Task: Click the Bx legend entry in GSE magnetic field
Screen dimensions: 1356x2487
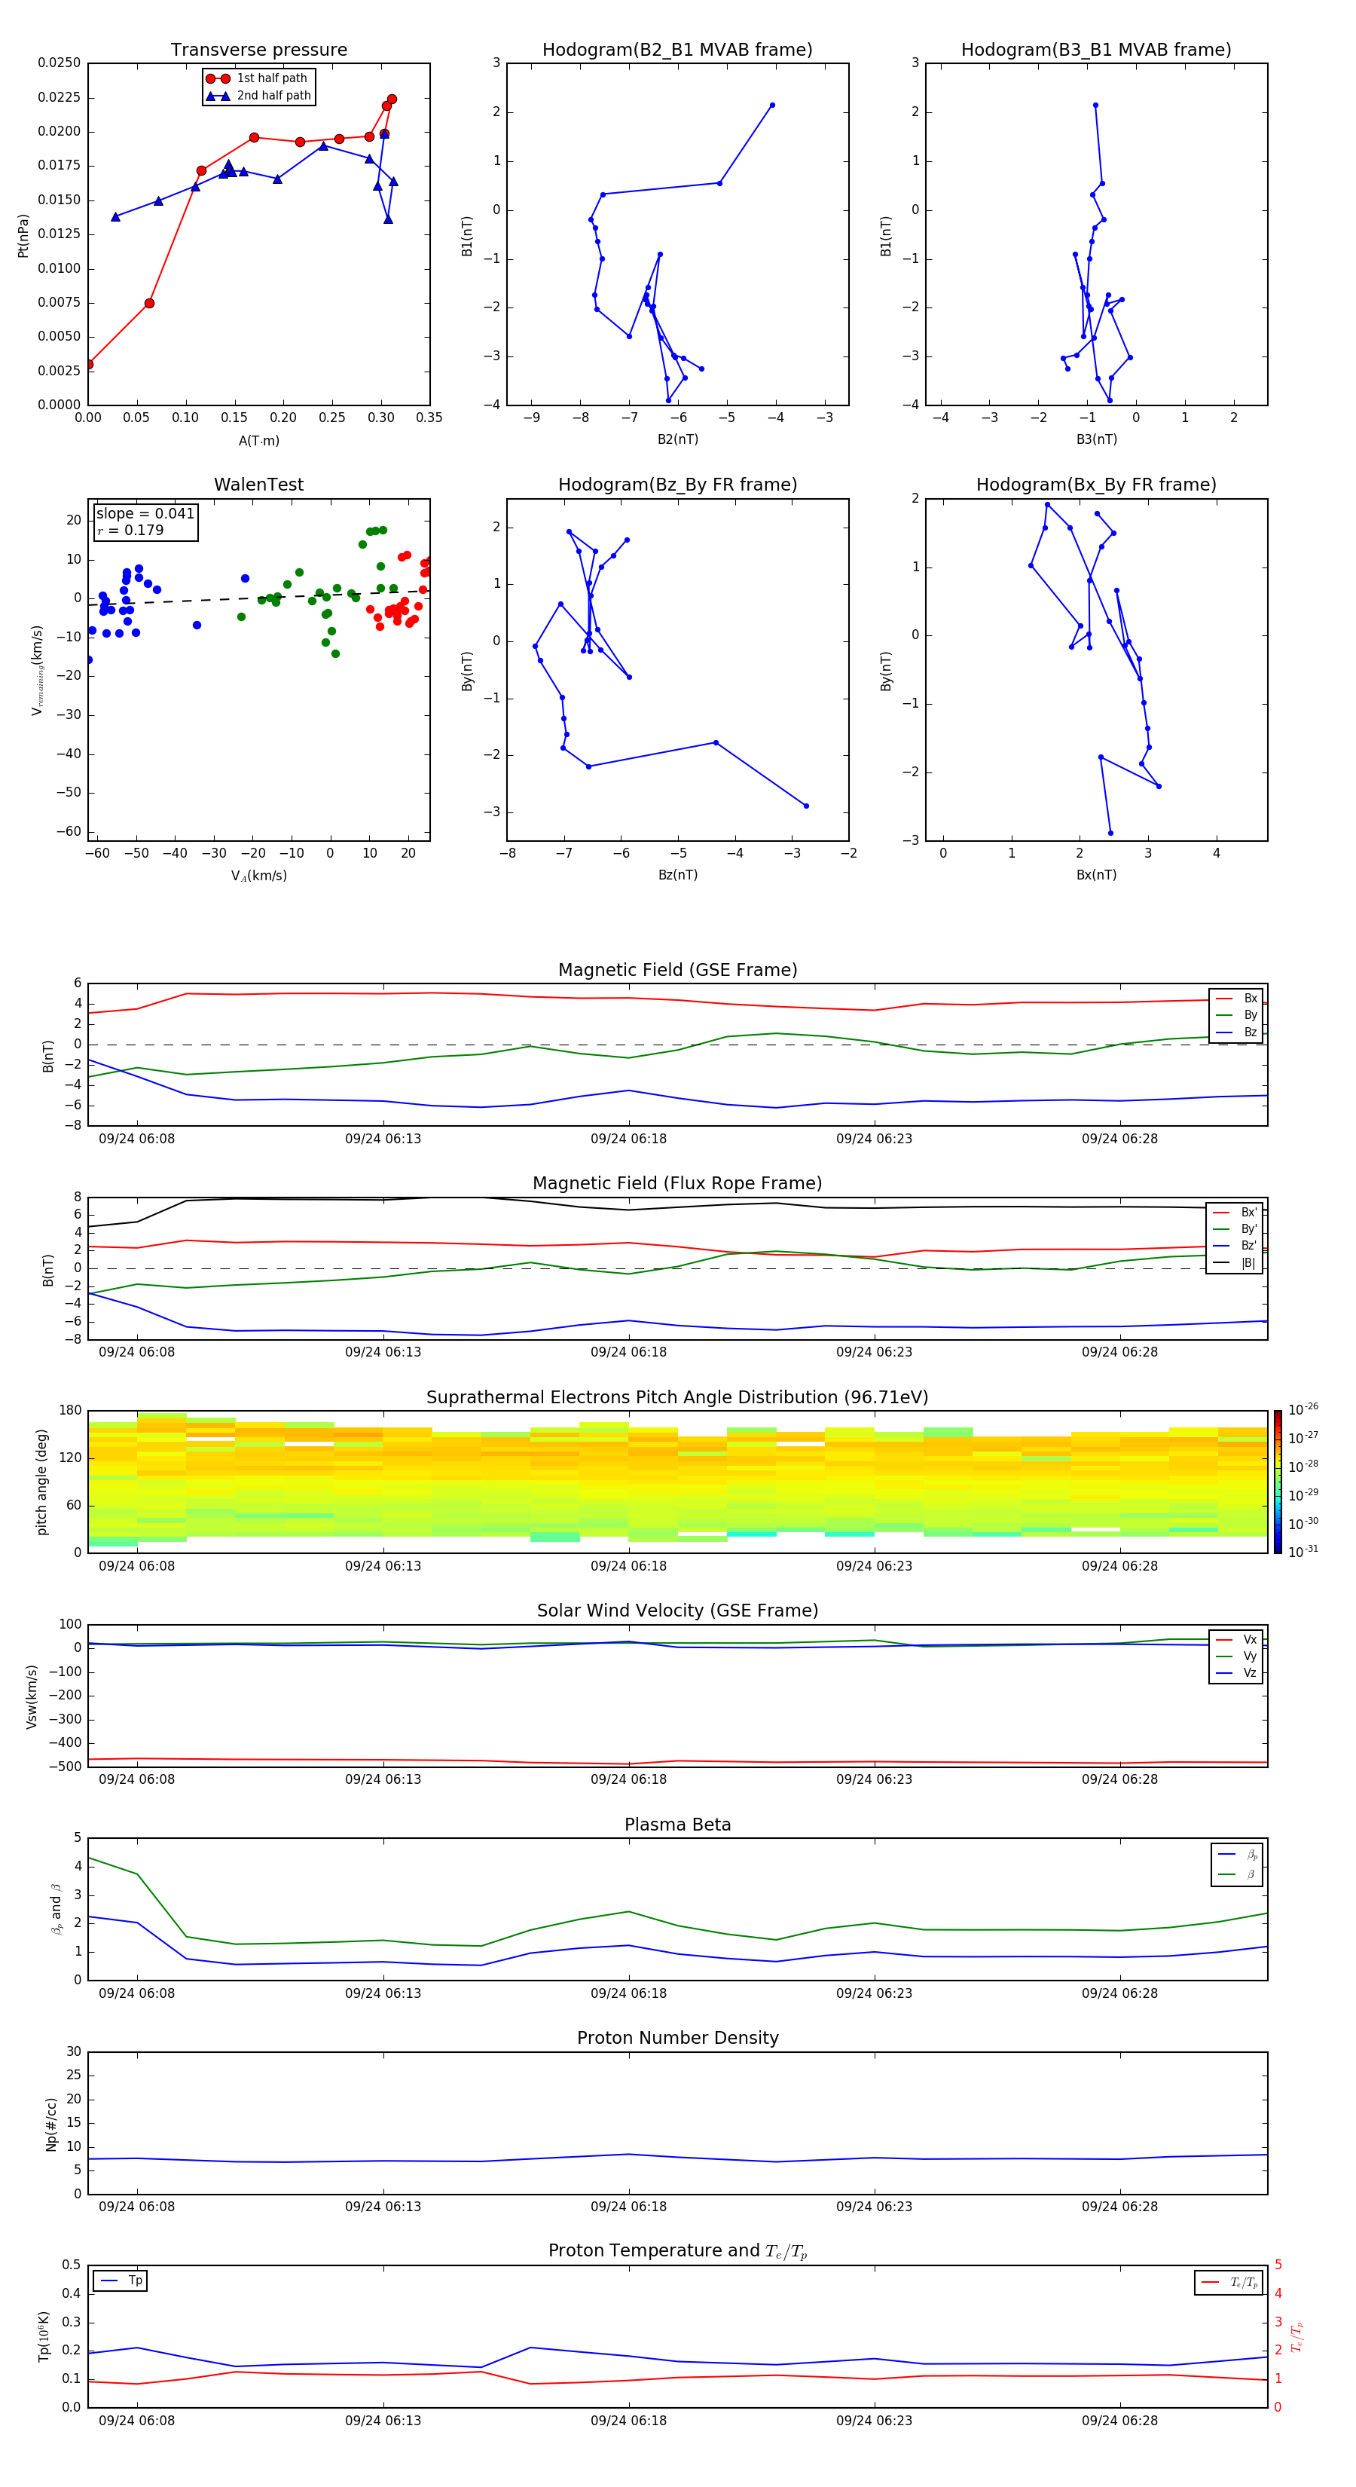Action: click(x=1236, y=999)
